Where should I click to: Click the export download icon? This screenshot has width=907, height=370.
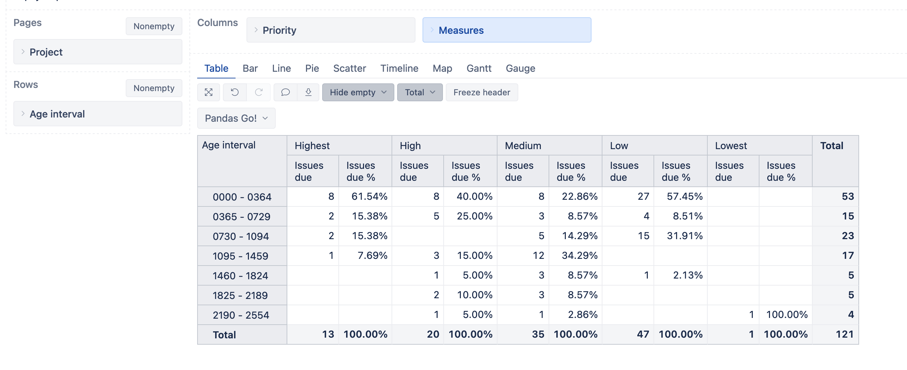tap(308, 92)
